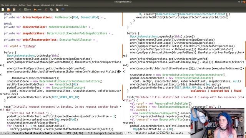Click the val appId declaration
Screen dimensions: 246x138
click(x=20, y=46)
